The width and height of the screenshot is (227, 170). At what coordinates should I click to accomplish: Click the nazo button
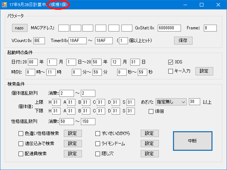point(20,28)
